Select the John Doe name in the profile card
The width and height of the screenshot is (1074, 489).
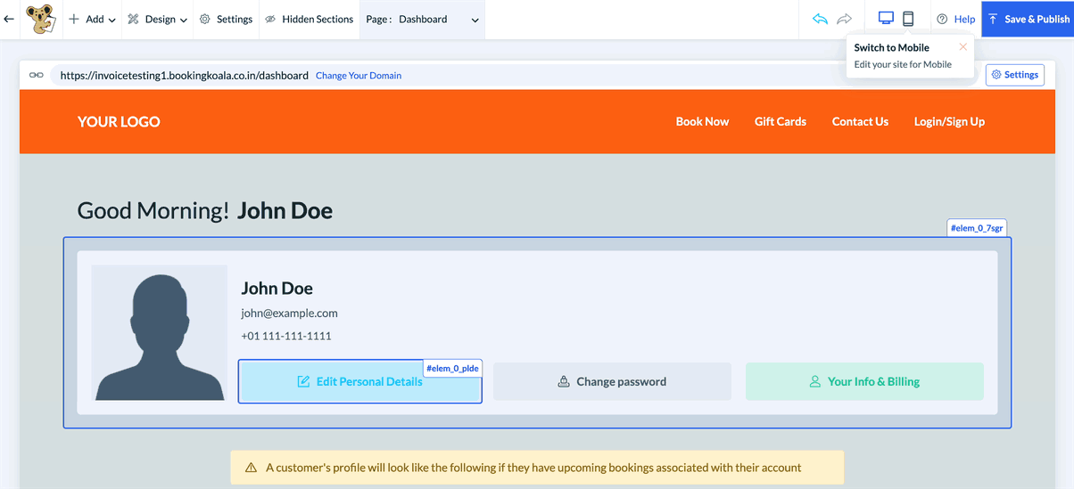click(277, 288)
